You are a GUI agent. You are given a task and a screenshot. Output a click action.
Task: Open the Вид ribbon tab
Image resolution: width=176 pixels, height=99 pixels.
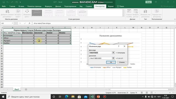click(81, 6)
